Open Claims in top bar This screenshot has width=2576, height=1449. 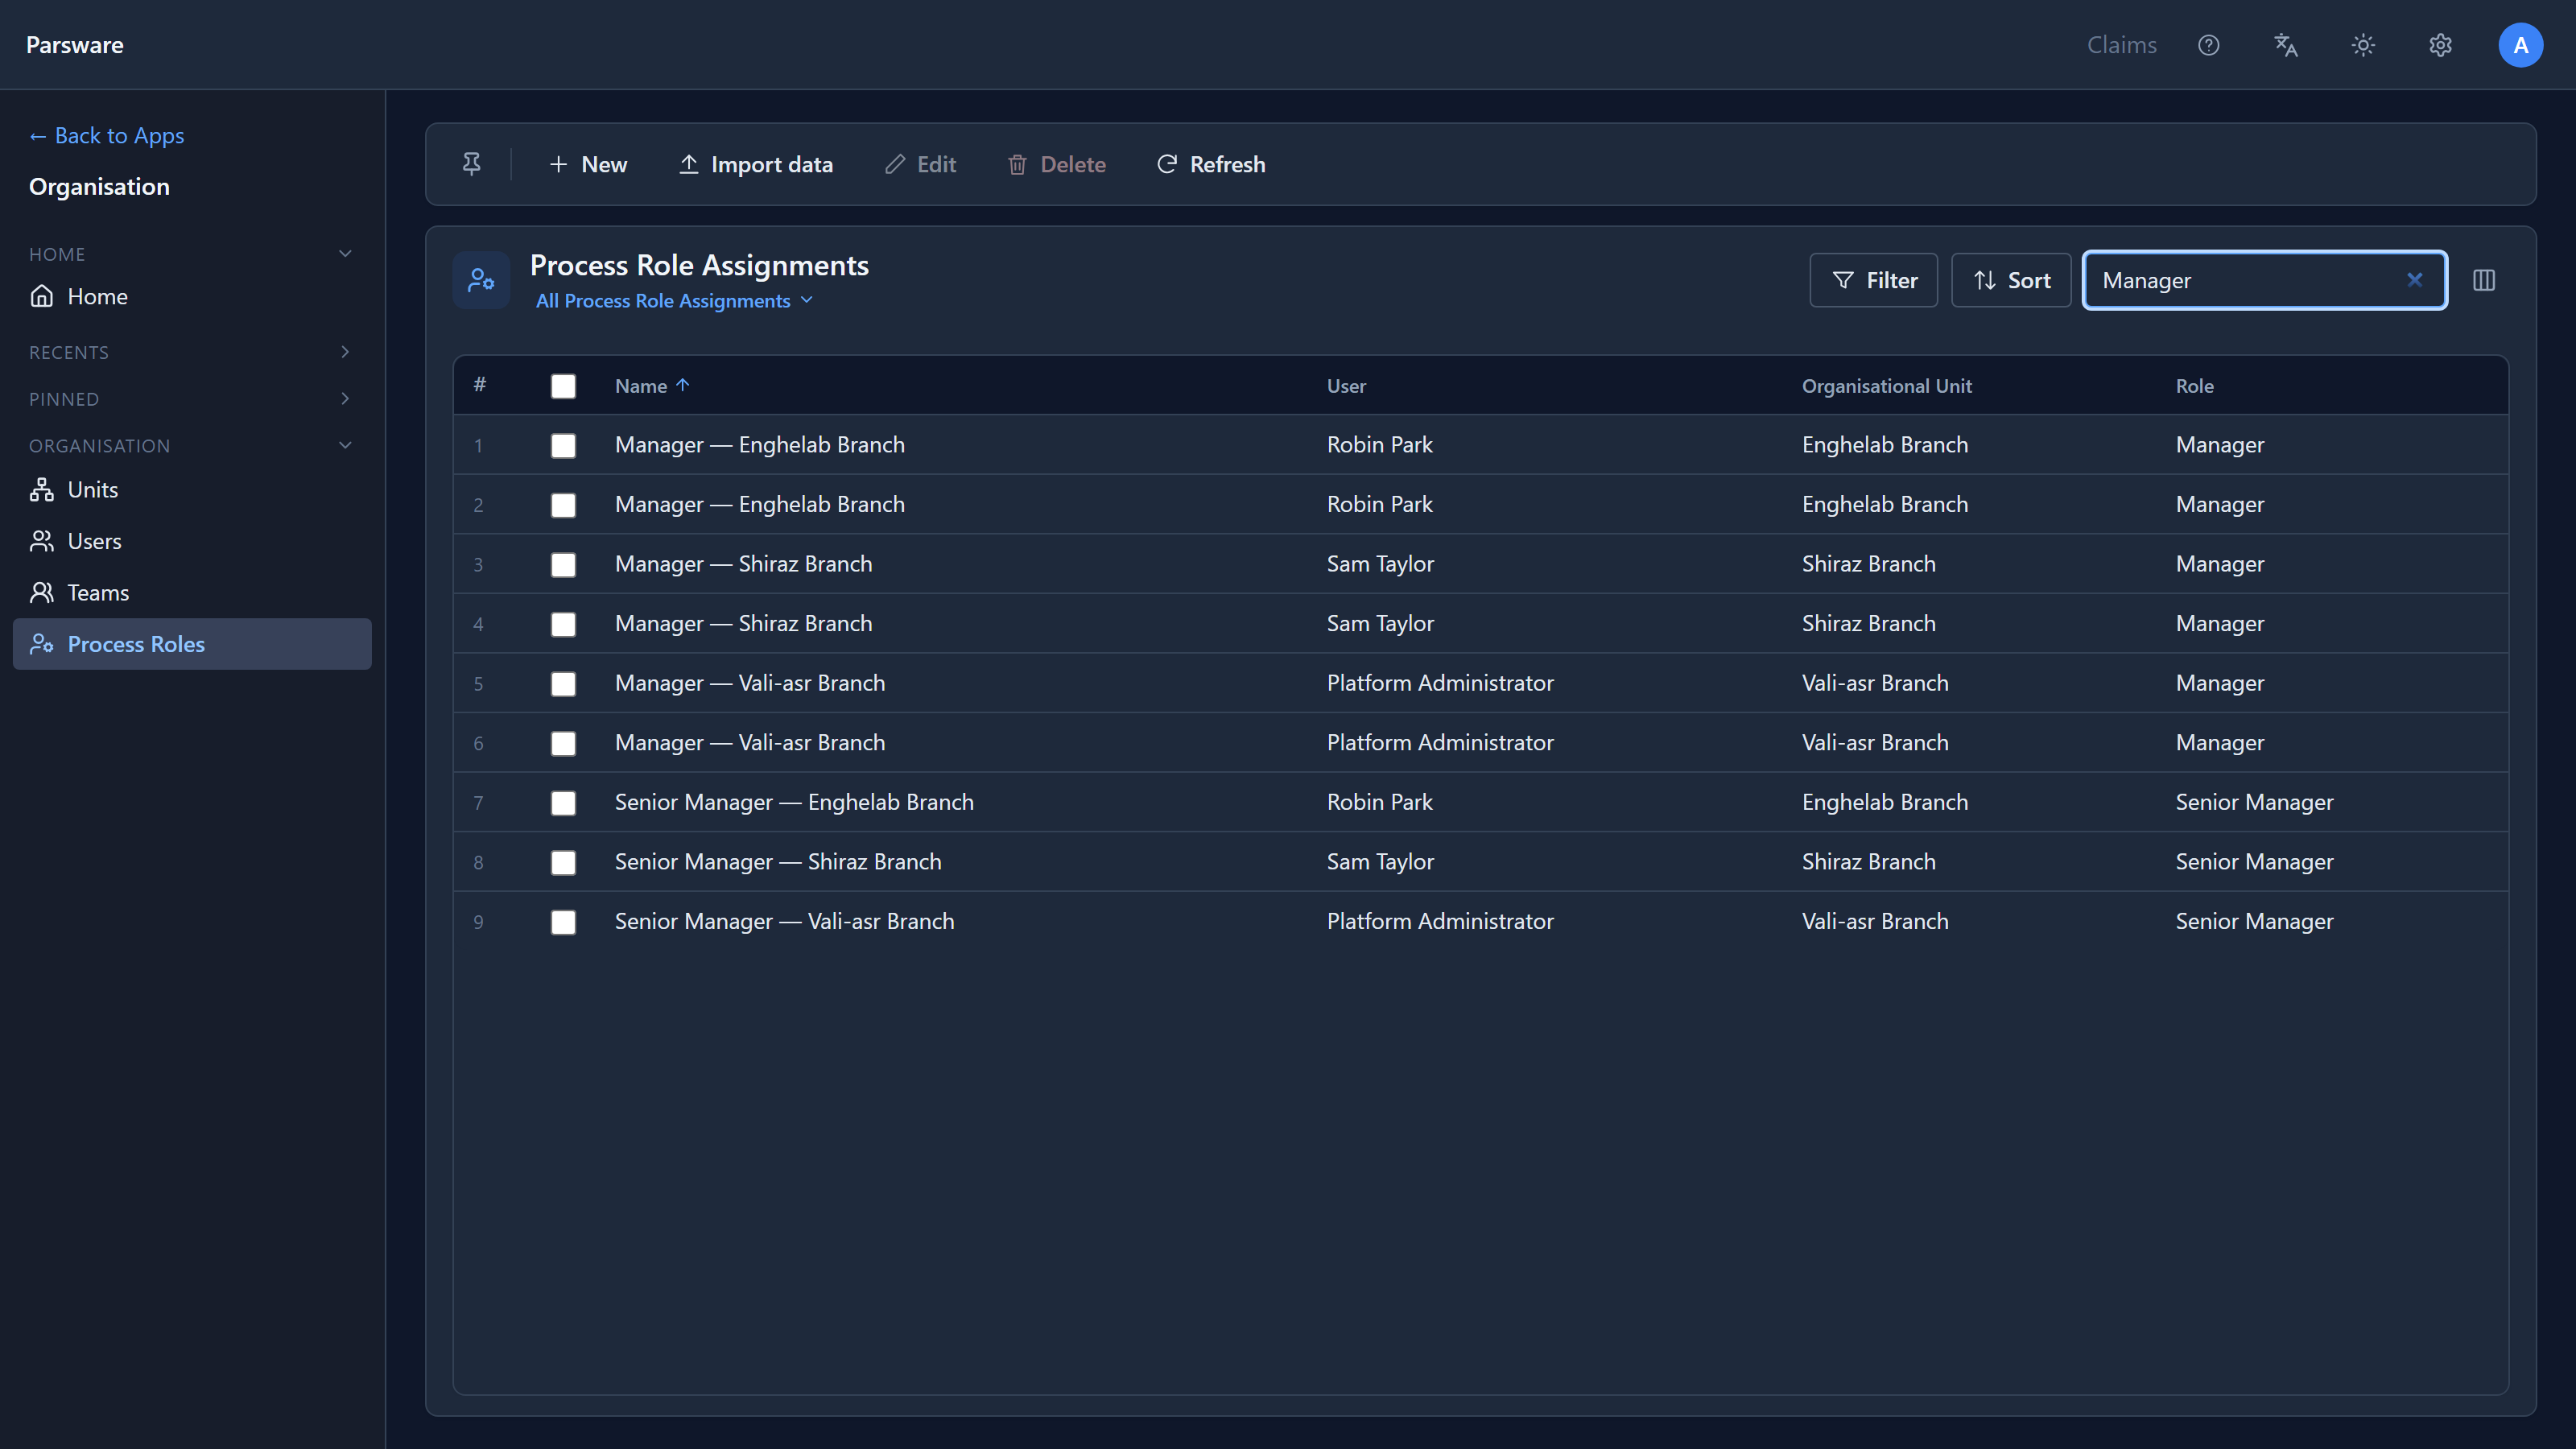click(2122, 45)
